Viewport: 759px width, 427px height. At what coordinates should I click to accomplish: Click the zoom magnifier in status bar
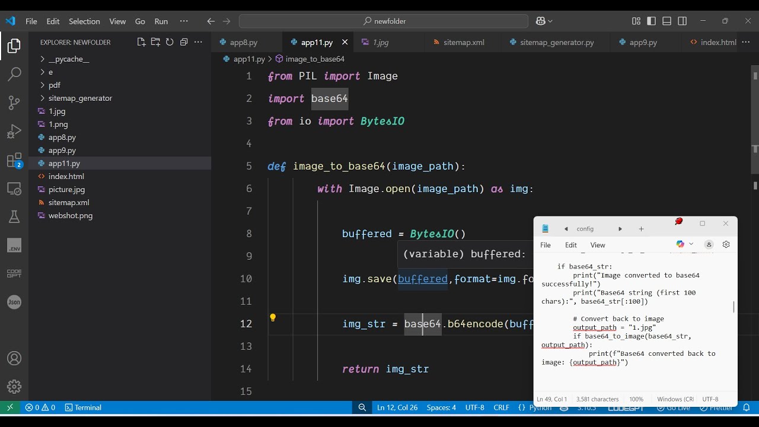(x=362, y=407)
